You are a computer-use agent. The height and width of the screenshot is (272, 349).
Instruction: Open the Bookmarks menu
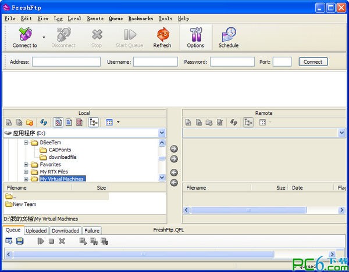point(140,19)
